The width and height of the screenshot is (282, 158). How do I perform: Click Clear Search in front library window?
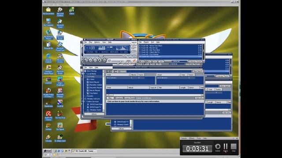197,71
